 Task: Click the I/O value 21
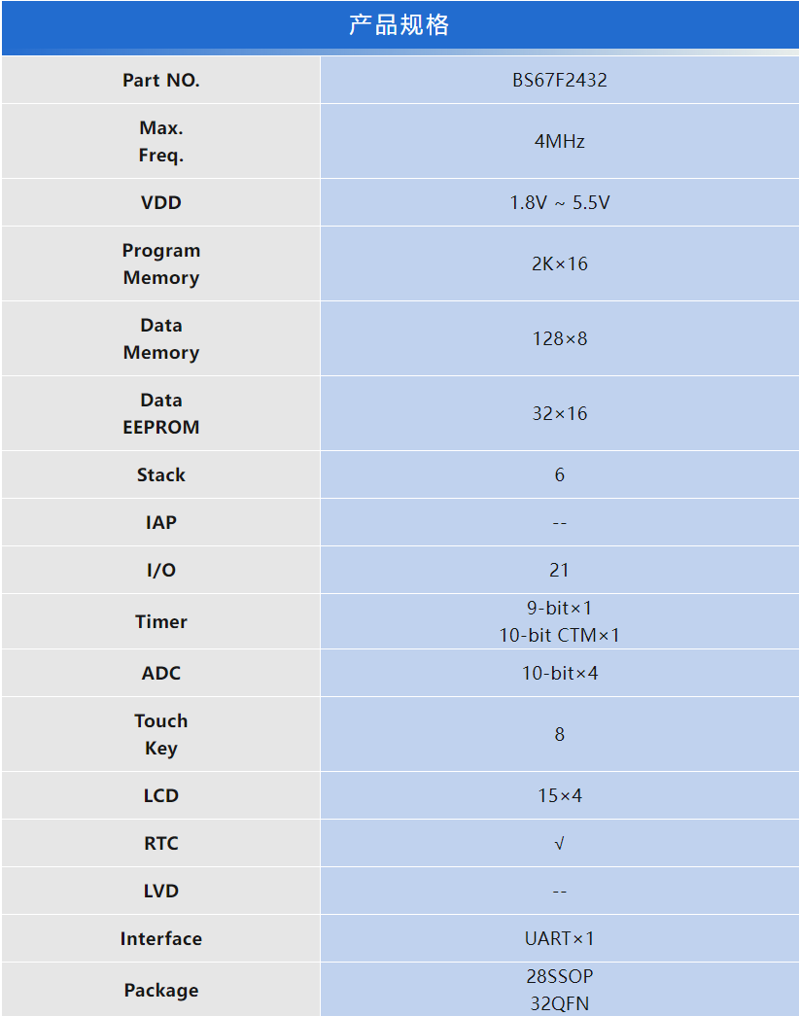point(559,570)
